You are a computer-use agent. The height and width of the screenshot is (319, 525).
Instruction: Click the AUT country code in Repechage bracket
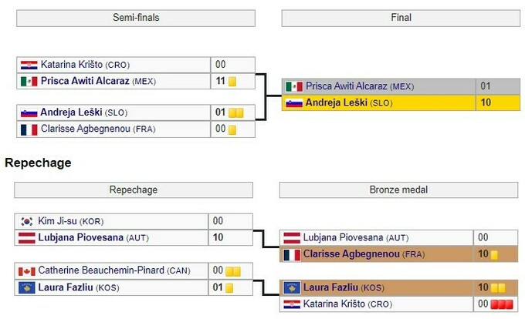(x=138, y=238)
